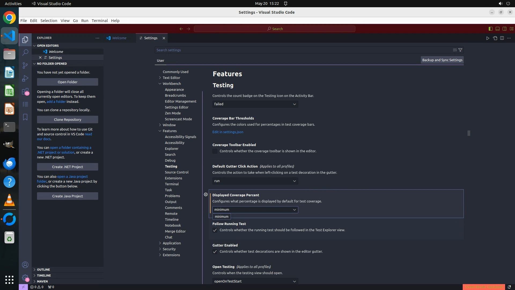
Task: Click the gear icon beside Displayed Coverage Percent
Action: [x=206, y=194]
